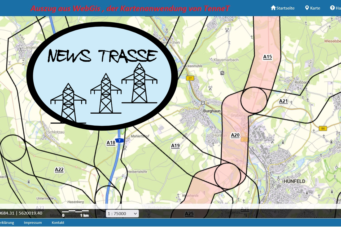Click the 1 km scale bar
Viewport: 341px width, 227px height.
[75, 213]
